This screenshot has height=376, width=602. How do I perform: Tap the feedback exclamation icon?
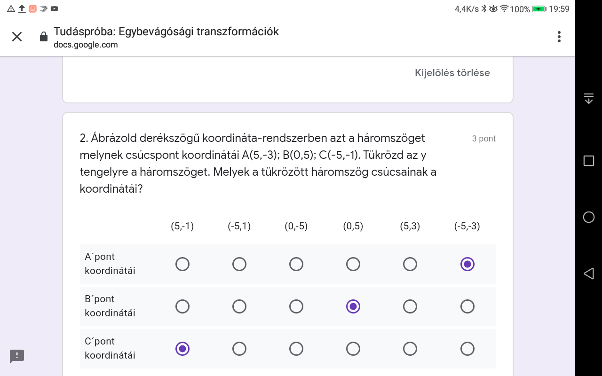[x=17, y=356]
